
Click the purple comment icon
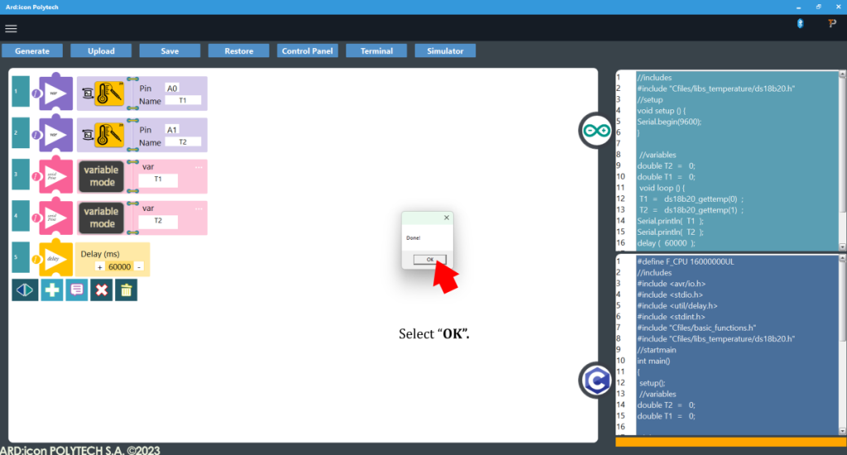[x=76, y=290]
